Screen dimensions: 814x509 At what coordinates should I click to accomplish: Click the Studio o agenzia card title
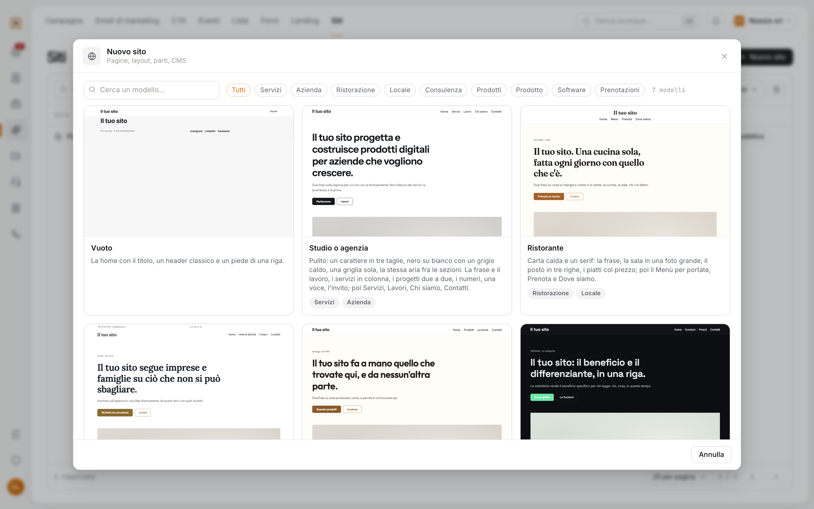pos(338,248)
